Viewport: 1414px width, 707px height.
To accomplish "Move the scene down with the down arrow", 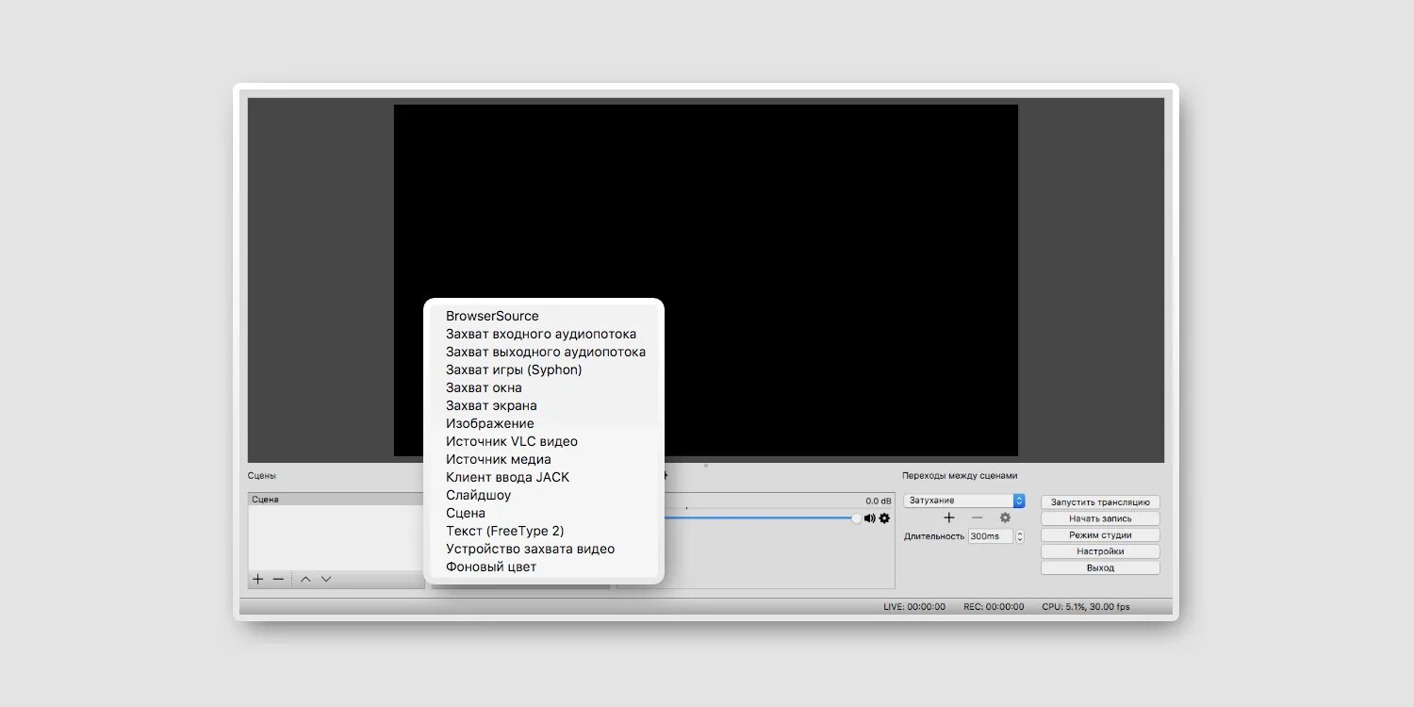I will [326, 579].
